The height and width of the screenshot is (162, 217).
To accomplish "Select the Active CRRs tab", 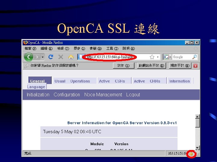I will coord(149,81).
